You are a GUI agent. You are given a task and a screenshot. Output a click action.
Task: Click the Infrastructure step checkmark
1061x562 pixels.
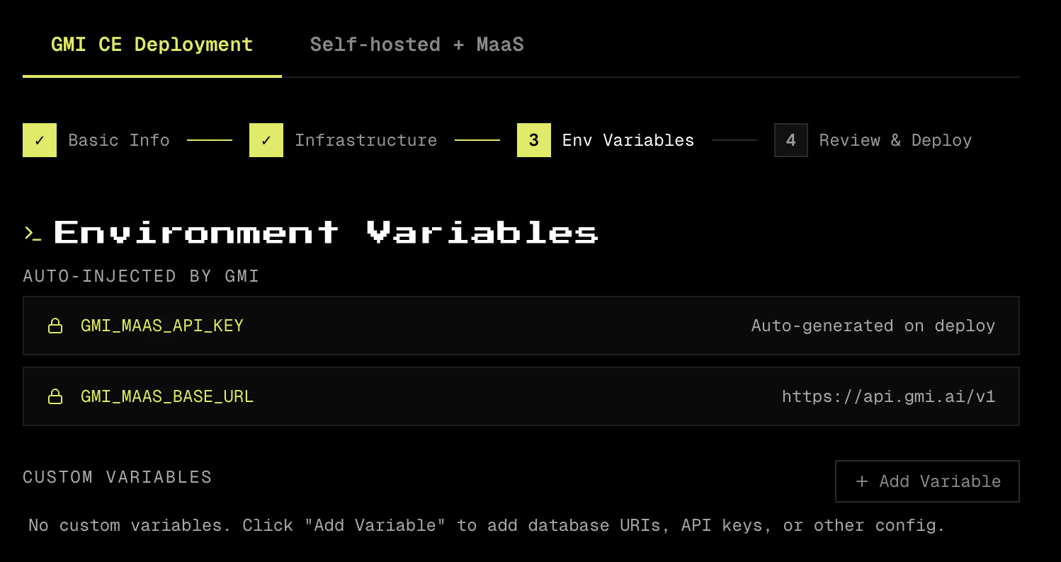[x=266, y=140]
